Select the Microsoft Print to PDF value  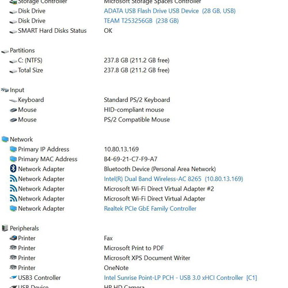(134, 248)
